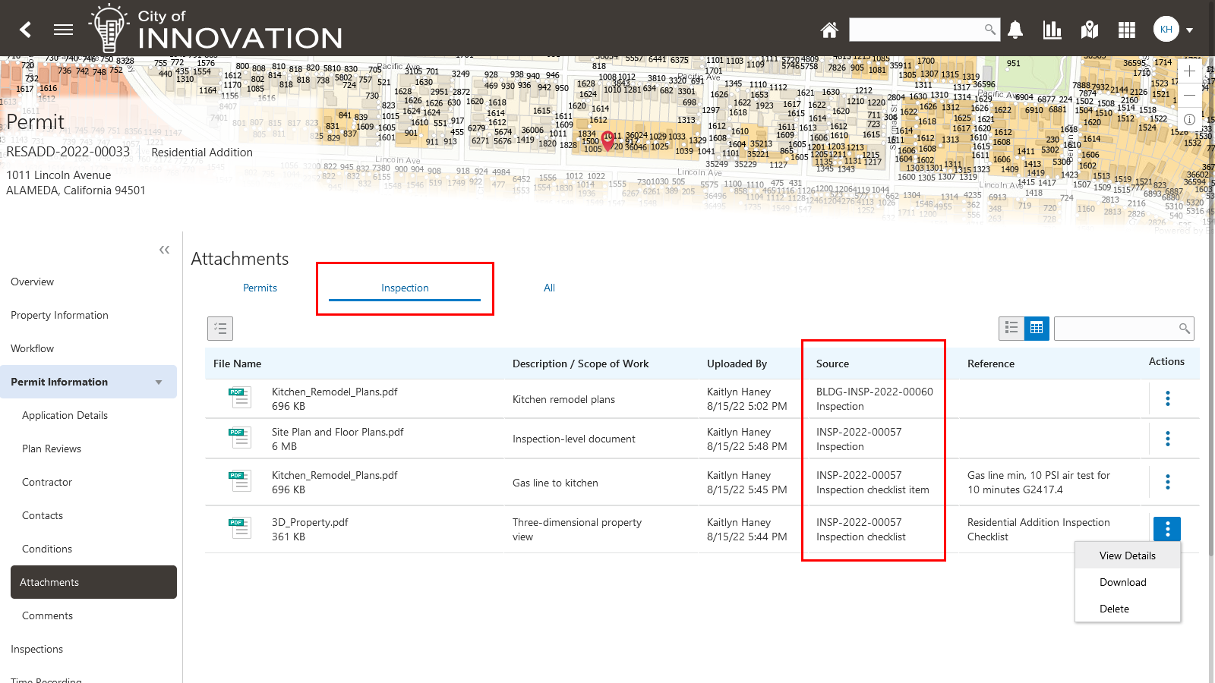Zoom out on the map

1189,95
